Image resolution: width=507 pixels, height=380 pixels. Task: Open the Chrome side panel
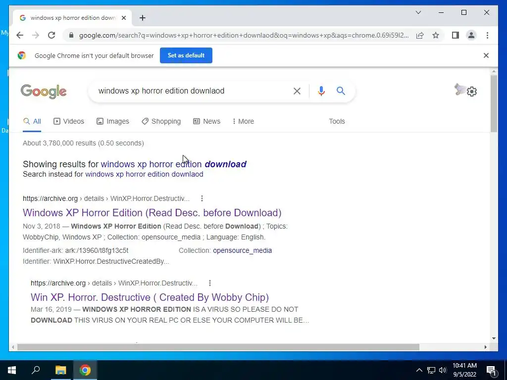(456, 35)
